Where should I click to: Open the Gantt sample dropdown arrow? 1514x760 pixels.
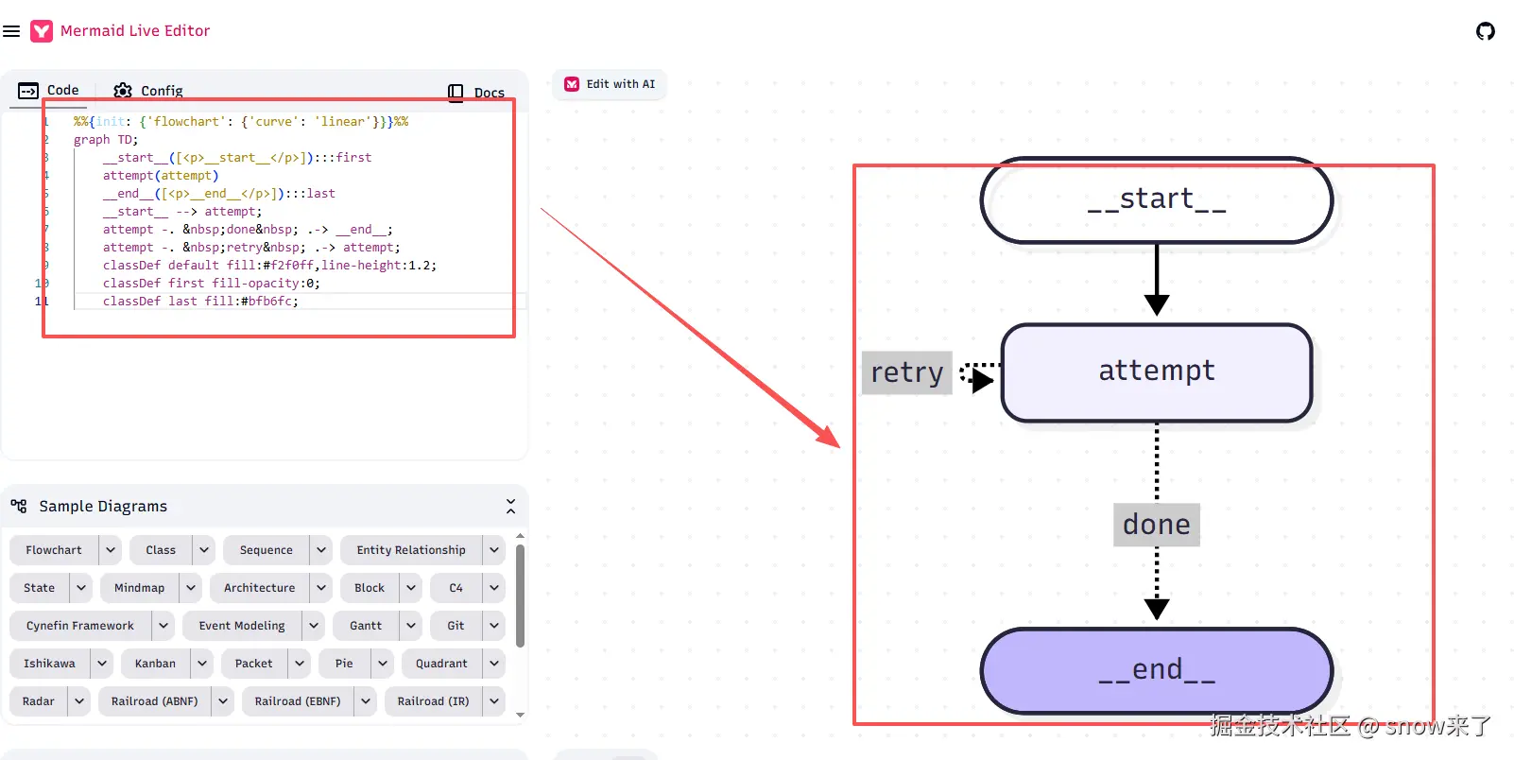[x=410, y=626]
